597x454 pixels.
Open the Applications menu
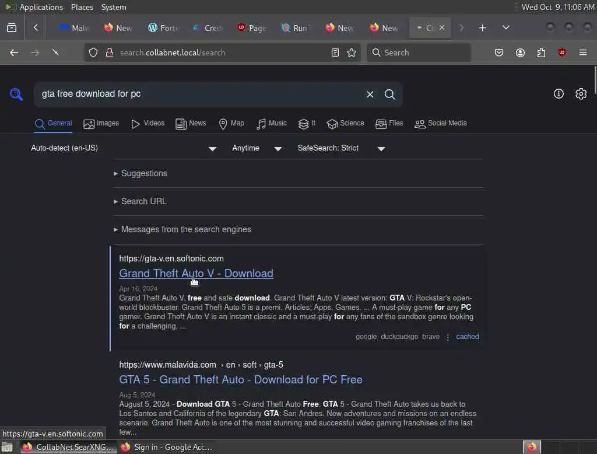click(x=41, y=7)
